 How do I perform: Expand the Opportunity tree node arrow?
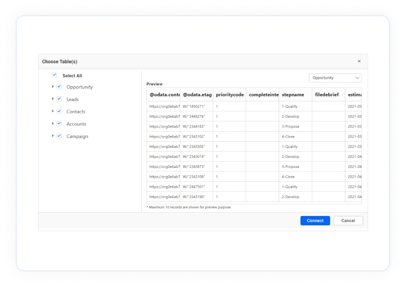click(x=53, y=87)
